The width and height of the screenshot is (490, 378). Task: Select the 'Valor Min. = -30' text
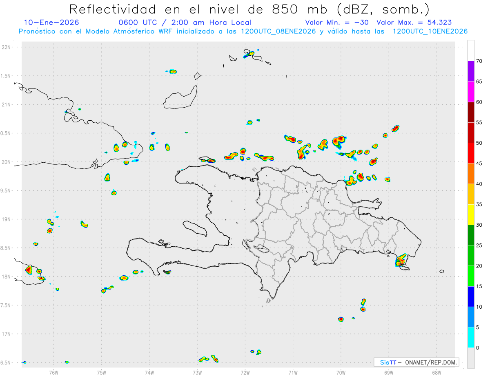tap(338, 22)
